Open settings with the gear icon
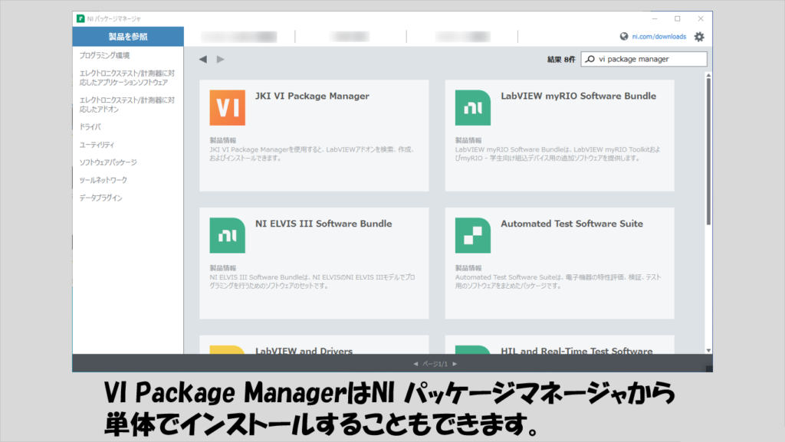This screenshot has width=785, height=442. (699, 37)
